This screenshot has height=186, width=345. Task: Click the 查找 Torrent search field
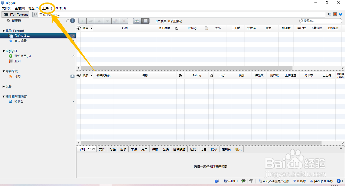[x=181, y=15]
